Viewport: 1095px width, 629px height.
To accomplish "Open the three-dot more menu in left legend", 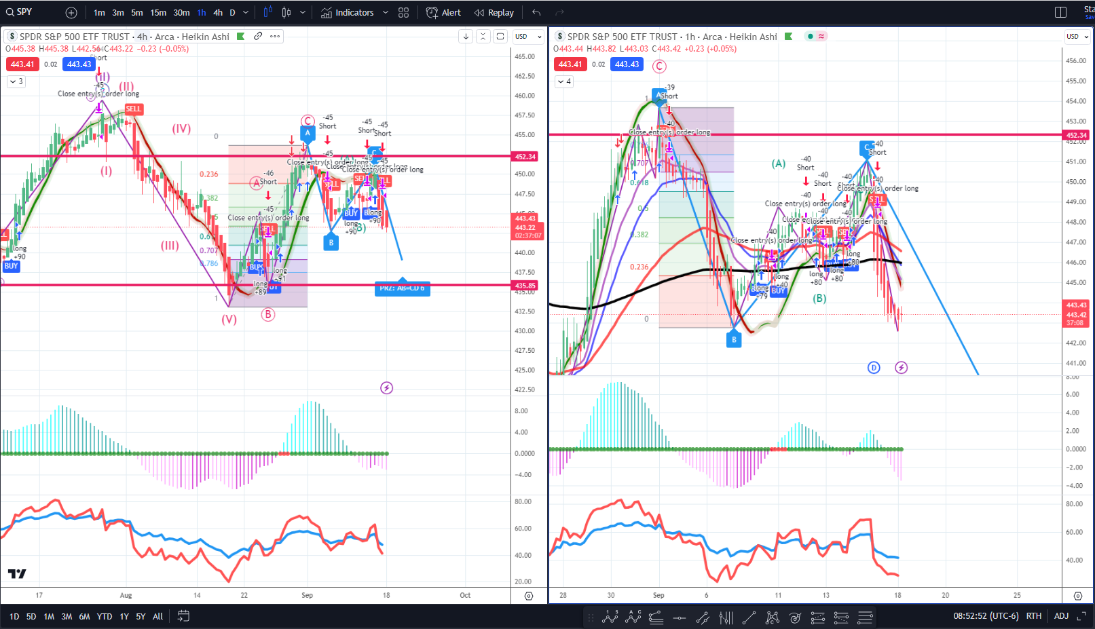I will tap(275, 36).
